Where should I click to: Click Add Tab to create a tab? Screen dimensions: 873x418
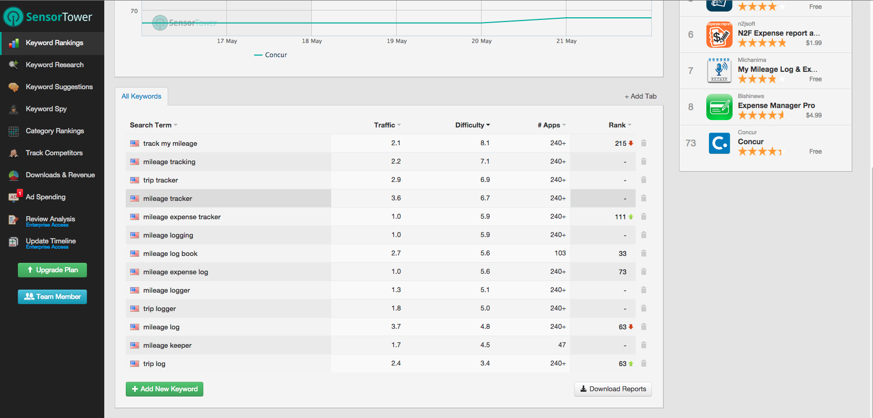pos(640,97)
